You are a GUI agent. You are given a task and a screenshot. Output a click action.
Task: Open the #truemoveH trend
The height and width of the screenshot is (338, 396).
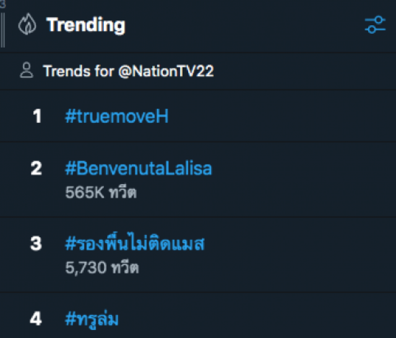tap(116, 116)
